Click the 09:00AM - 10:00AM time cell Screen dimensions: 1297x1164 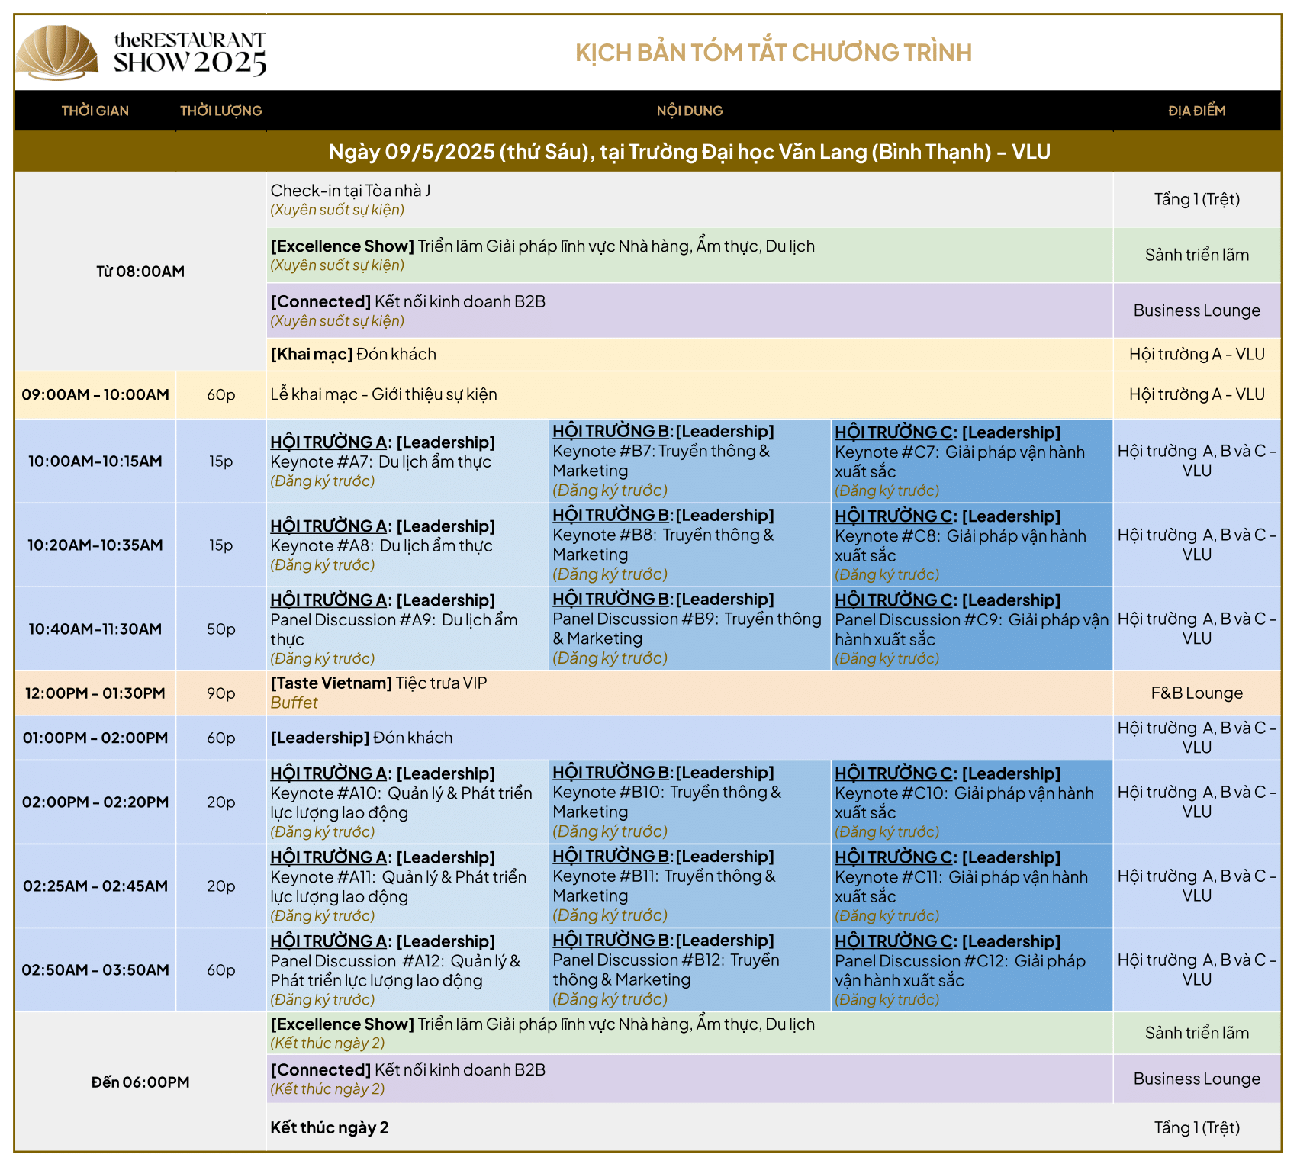(95, 394)
